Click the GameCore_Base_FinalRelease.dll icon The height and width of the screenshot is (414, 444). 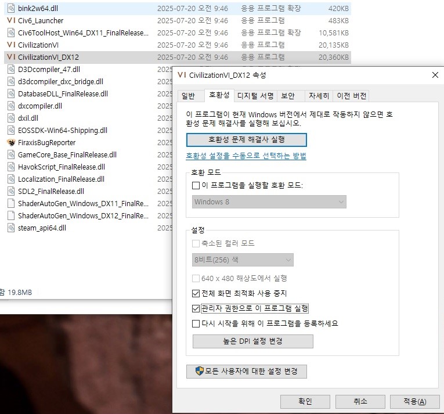point(11,154)
